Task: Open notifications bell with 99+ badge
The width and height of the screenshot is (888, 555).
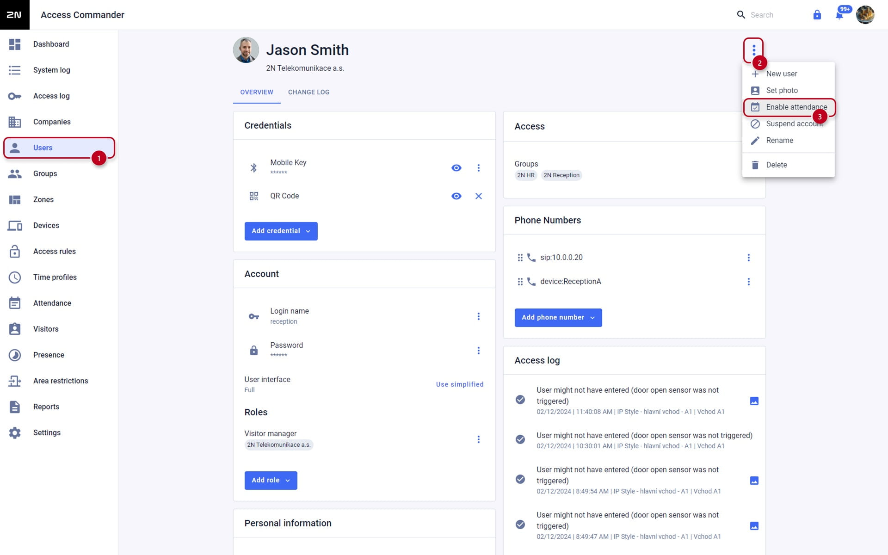Action: [x=839, y=15]
